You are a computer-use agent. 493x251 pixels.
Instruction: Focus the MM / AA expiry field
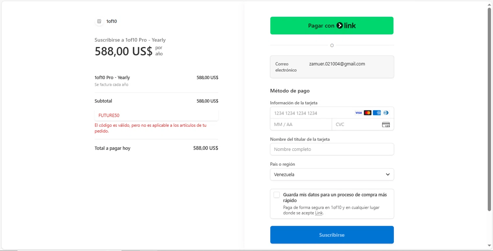point(301,125)
